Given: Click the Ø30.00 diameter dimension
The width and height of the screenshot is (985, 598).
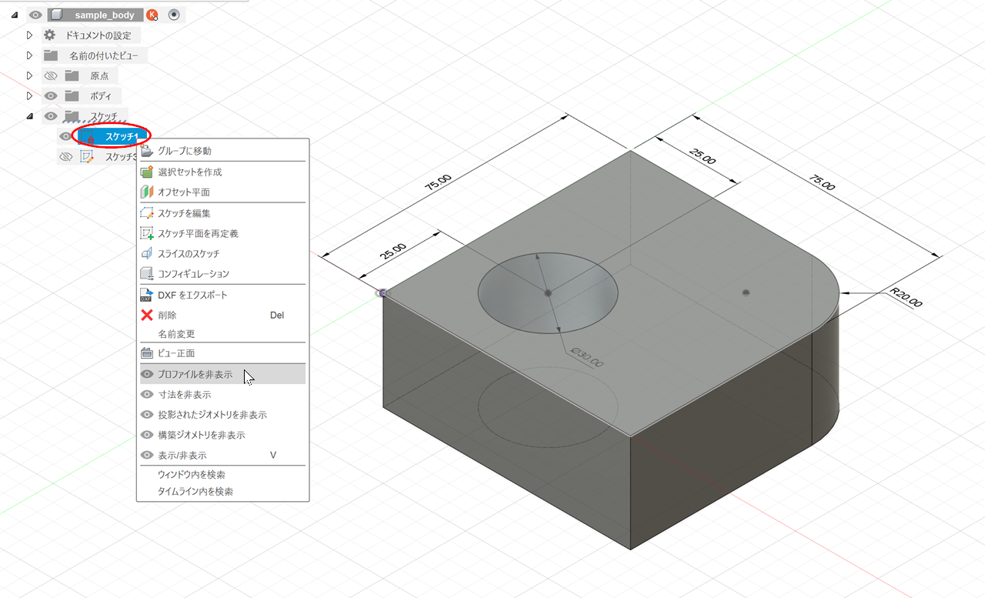Looking at the screenshot, I should point(587,358).
